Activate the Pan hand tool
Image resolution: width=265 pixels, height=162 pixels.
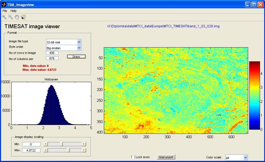[x=17, y=17]
